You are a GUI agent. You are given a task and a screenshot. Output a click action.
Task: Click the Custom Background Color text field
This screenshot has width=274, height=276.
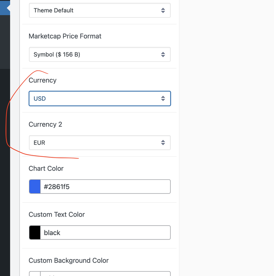click(x=105, y=274)
